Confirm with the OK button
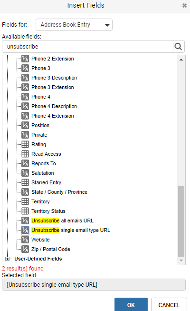190x311 pixels. [131, 305]
